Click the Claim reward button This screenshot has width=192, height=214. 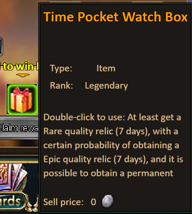point(19,128)
